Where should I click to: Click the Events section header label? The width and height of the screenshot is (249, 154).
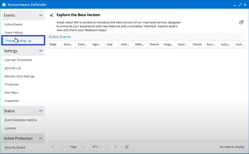(x=9, y=15)
